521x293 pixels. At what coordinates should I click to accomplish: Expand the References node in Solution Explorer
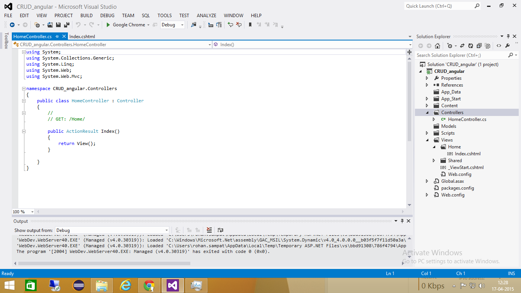[x=427, y=85]
